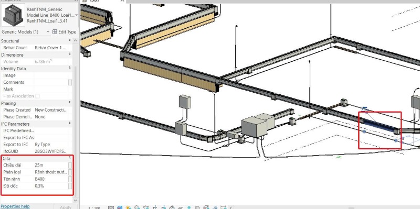Open the Properties help link
420x209 pixels.
coord(15,206)
